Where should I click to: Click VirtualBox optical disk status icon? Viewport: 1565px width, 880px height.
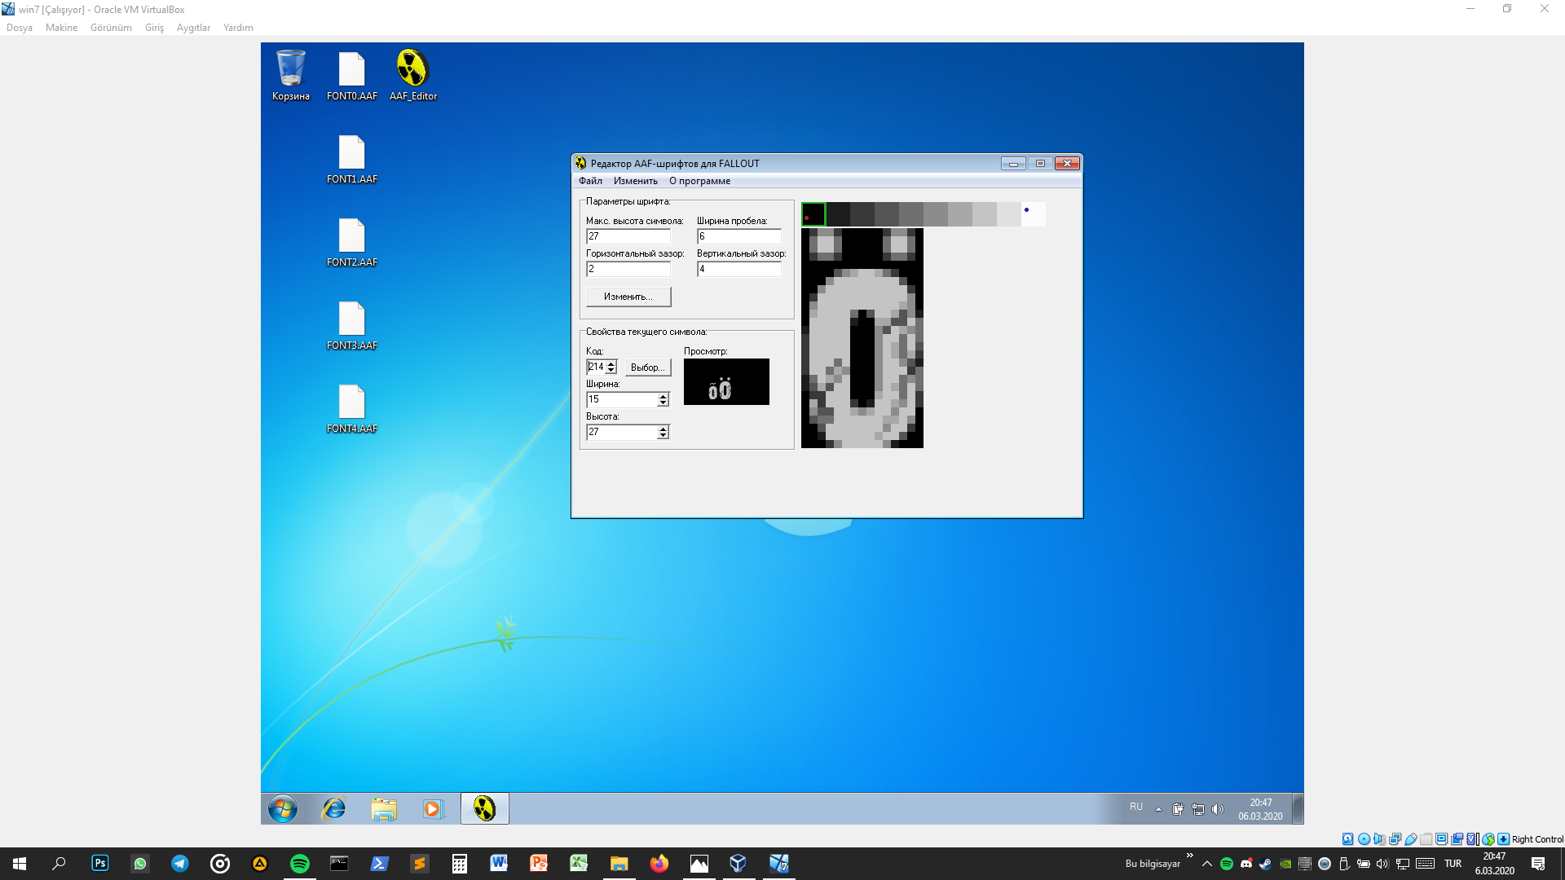point(1364,839)
